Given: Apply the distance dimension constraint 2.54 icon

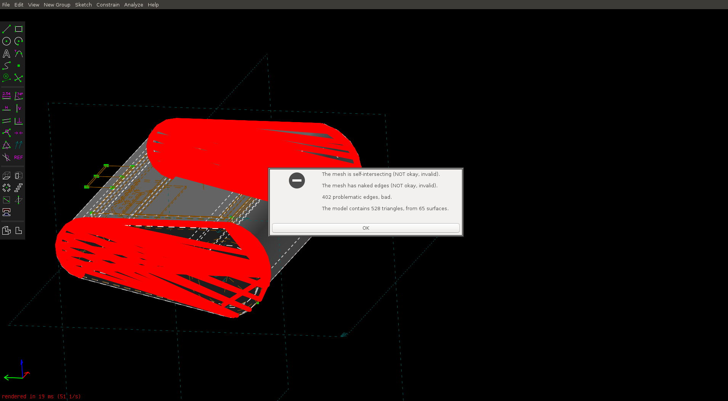Looking at the screenshot, I should point(6,95).
